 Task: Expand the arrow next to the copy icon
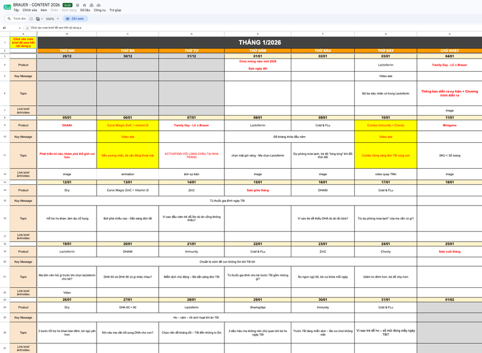click(x=42, y=19)
